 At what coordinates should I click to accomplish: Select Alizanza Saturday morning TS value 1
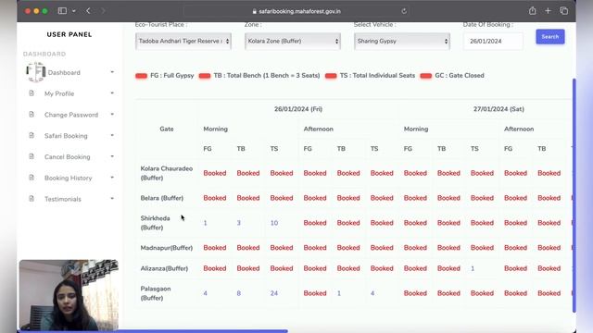tap(473, 268)
